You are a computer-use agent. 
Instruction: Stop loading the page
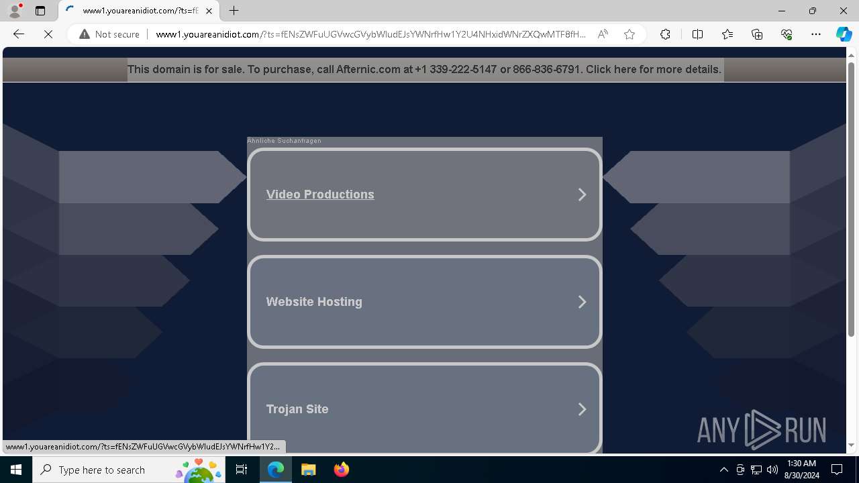(x=48, y=34)
